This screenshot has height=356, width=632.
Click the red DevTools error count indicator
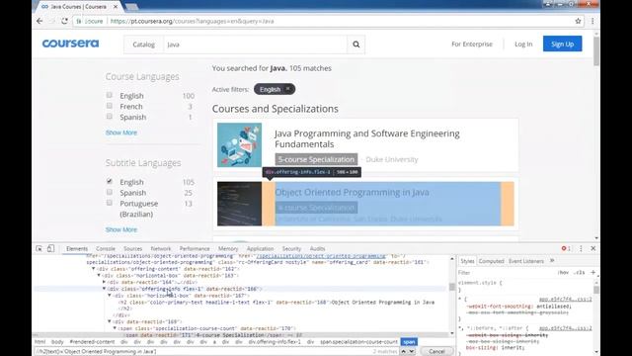point(566,248)
